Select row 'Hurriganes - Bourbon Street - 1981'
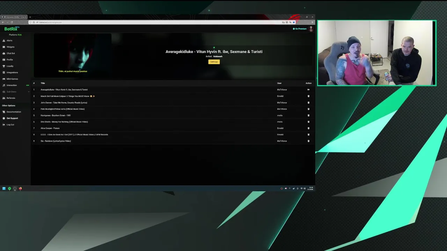The image size is (447, 251). (x=173, y=115)
